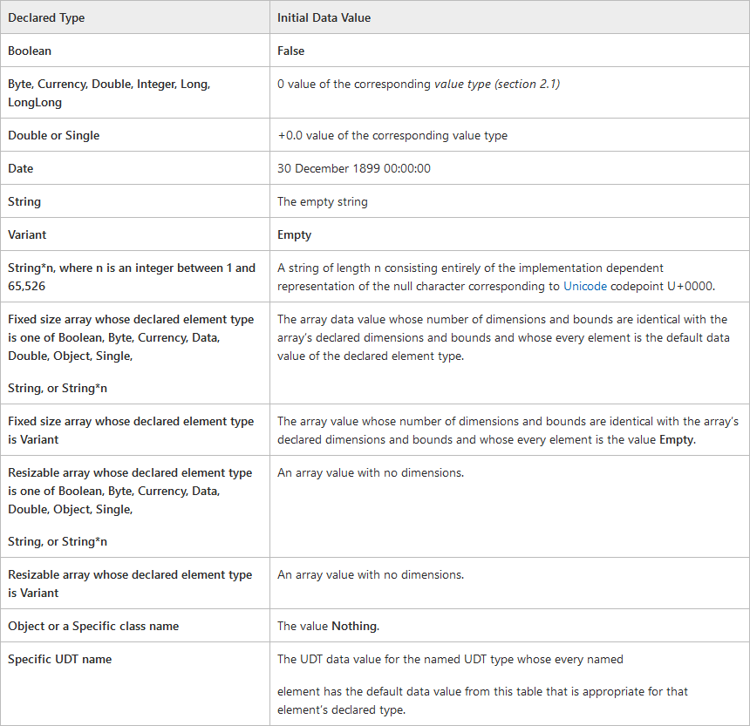Click the "Declared Type" column header
The height and width of the screenshot is (726, 750).
(x=46, y=17)
